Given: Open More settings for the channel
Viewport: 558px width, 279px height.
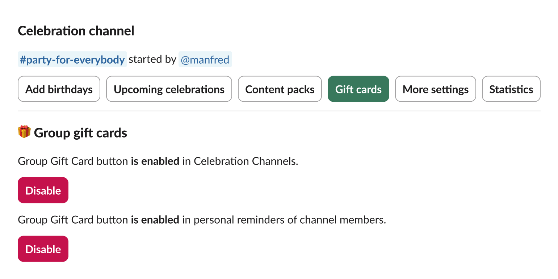Looking at the screenshot, I should pos(435,89).
